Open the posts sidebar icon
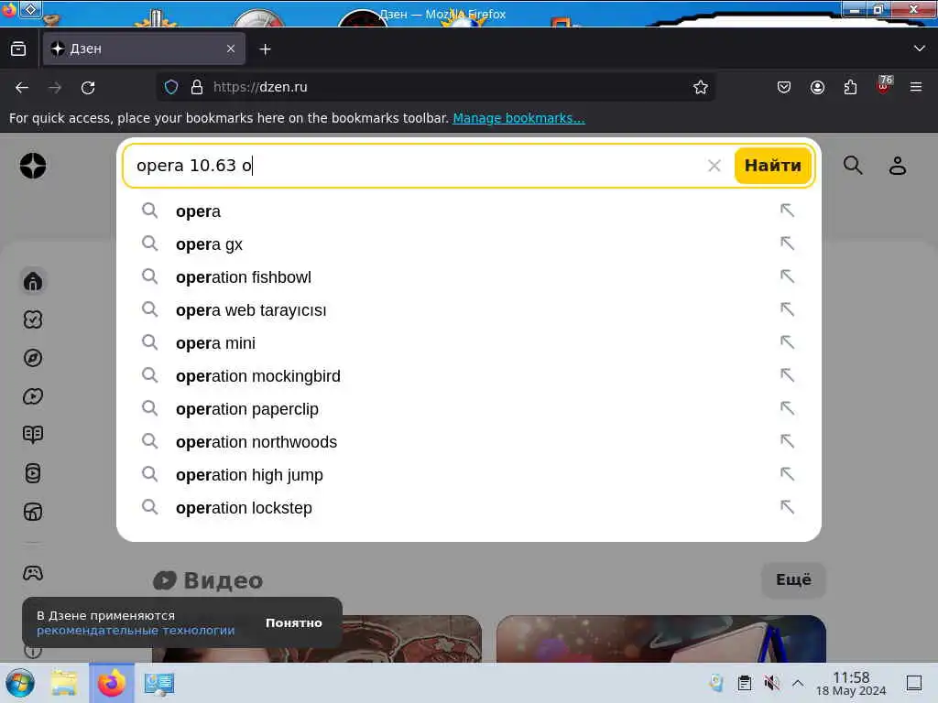Image resolution: width=938 pixels, height=703 pixels. (33, 512)
